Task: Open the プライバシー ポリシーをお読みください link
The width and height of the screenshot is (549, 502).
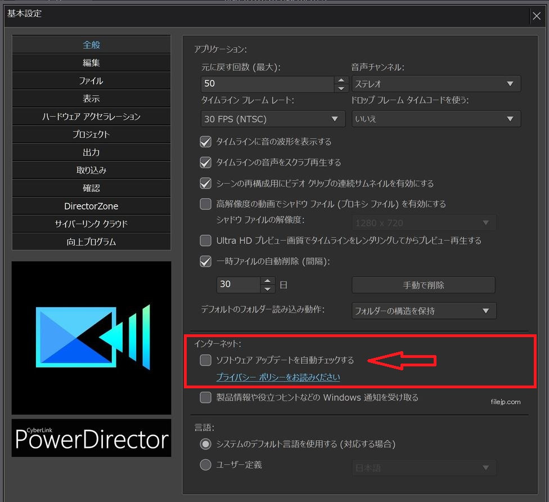Action: [x=278, y=377]
